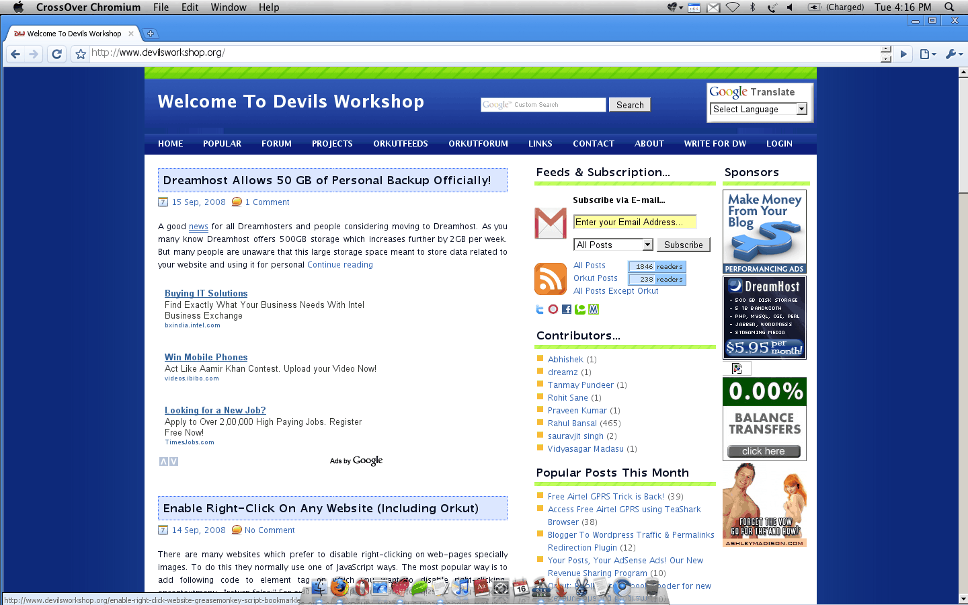The height and width of the screenshot is (605, 968).
Task: Click the previous ads arrow button
Action: (163, 462)
